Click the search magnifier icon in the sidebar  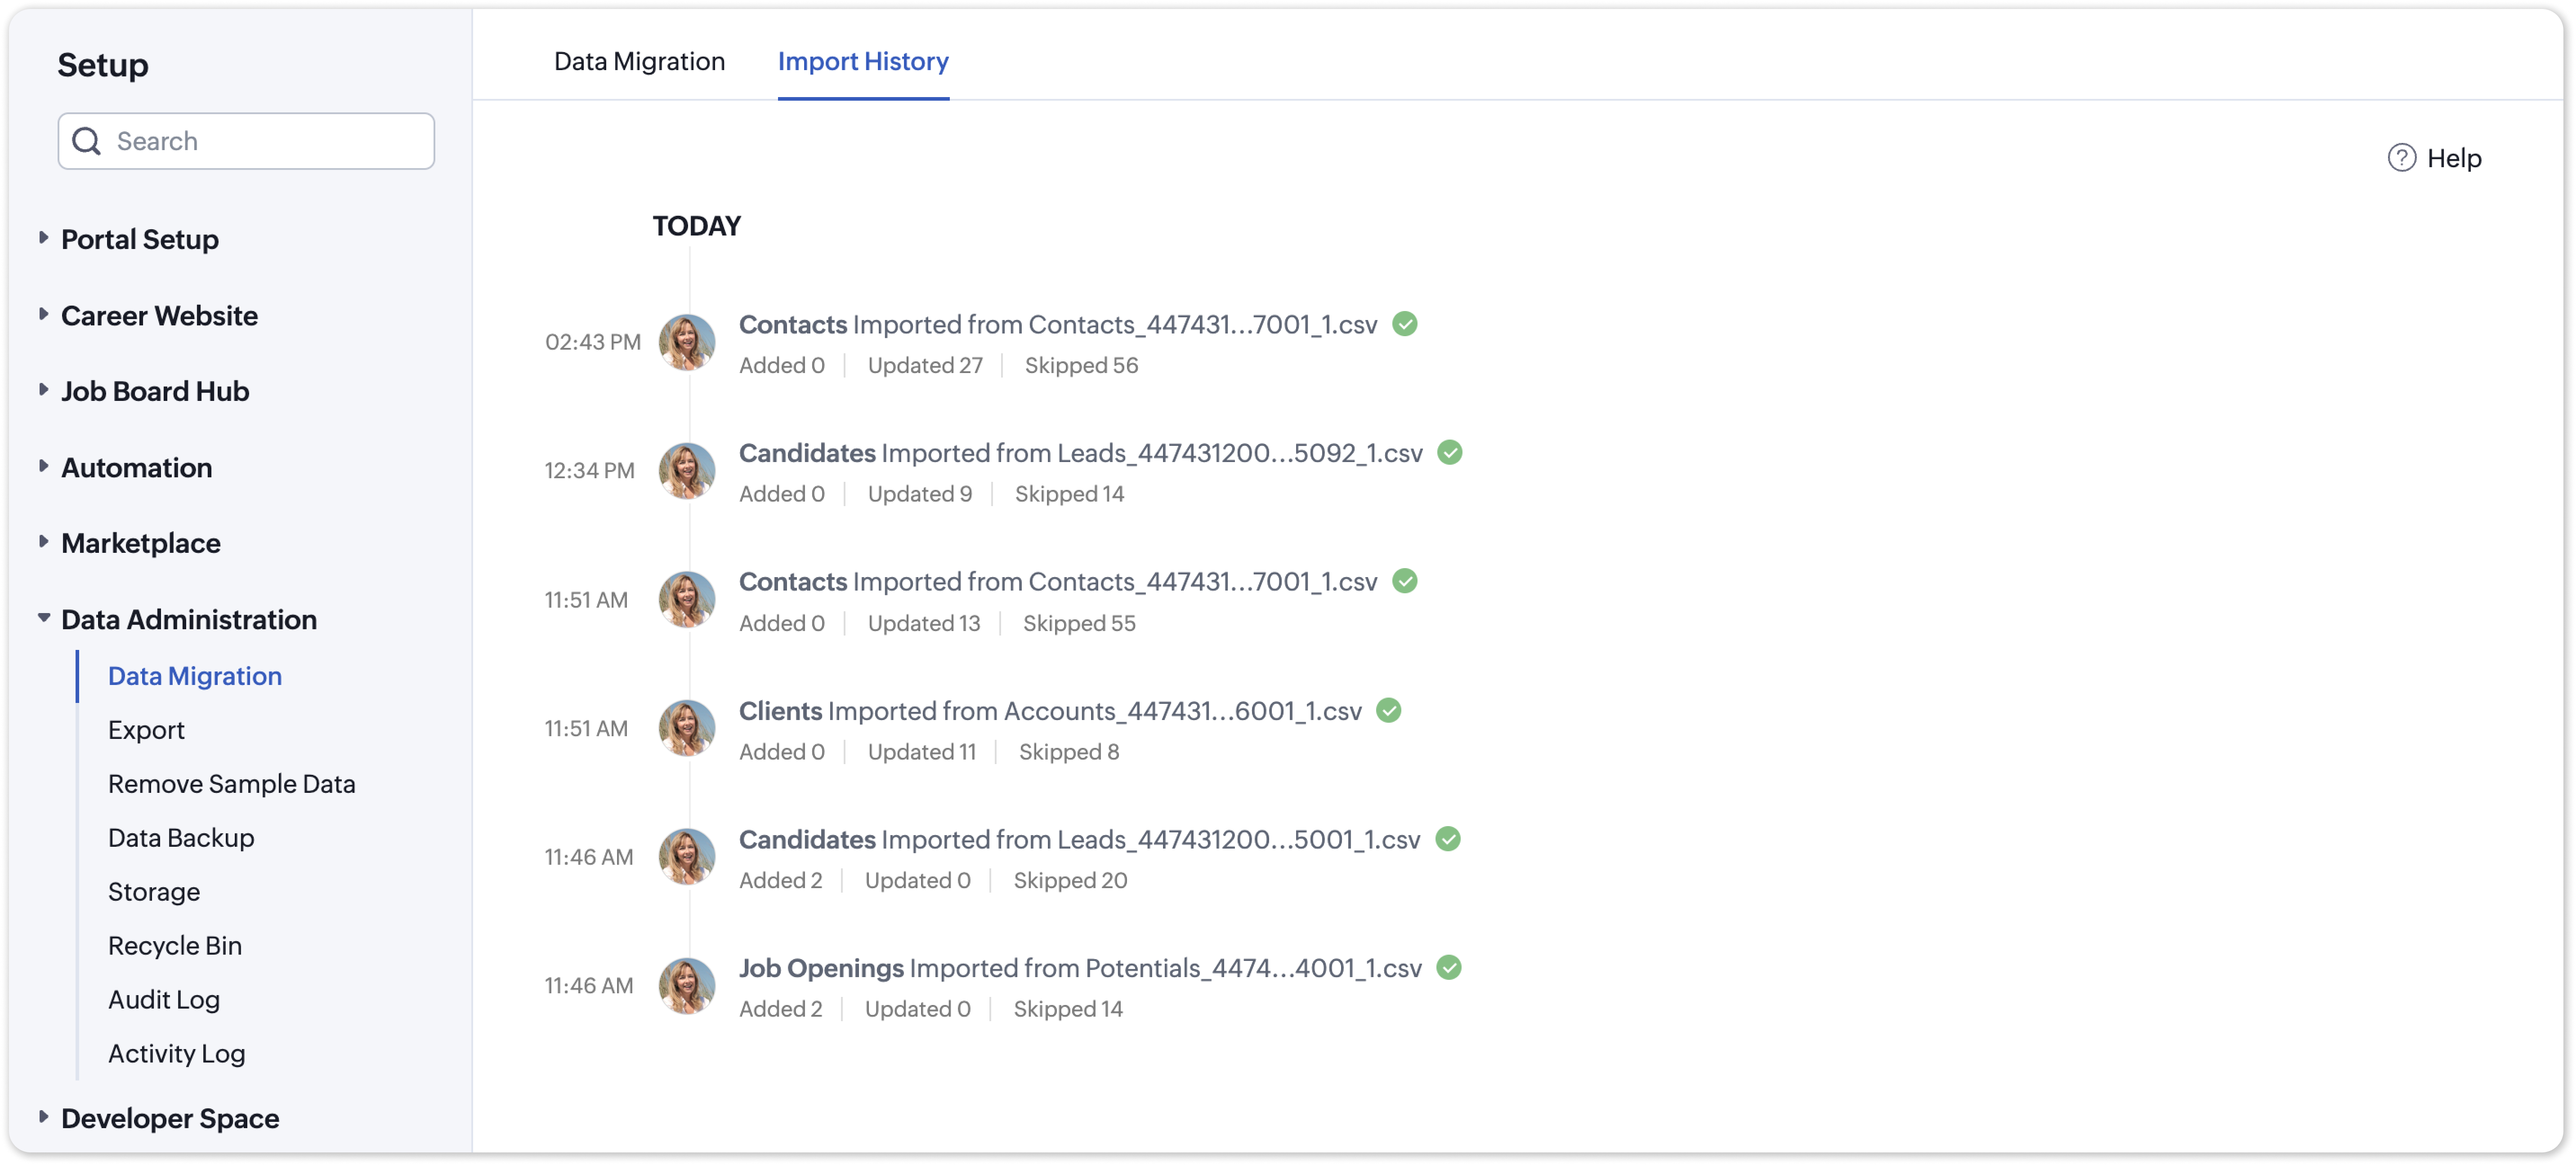[x=87, y=141]
